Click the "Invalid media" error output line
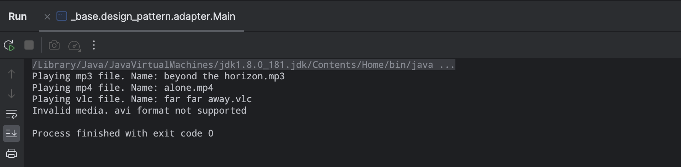 point(139,111)
